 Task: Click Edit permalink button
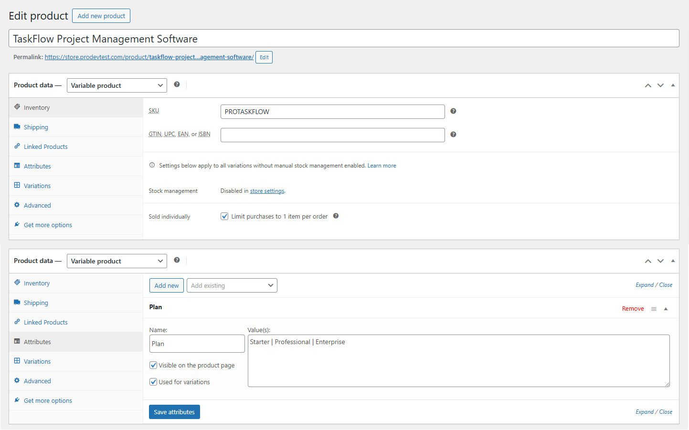pyautogui.click(x=264, y=57)
